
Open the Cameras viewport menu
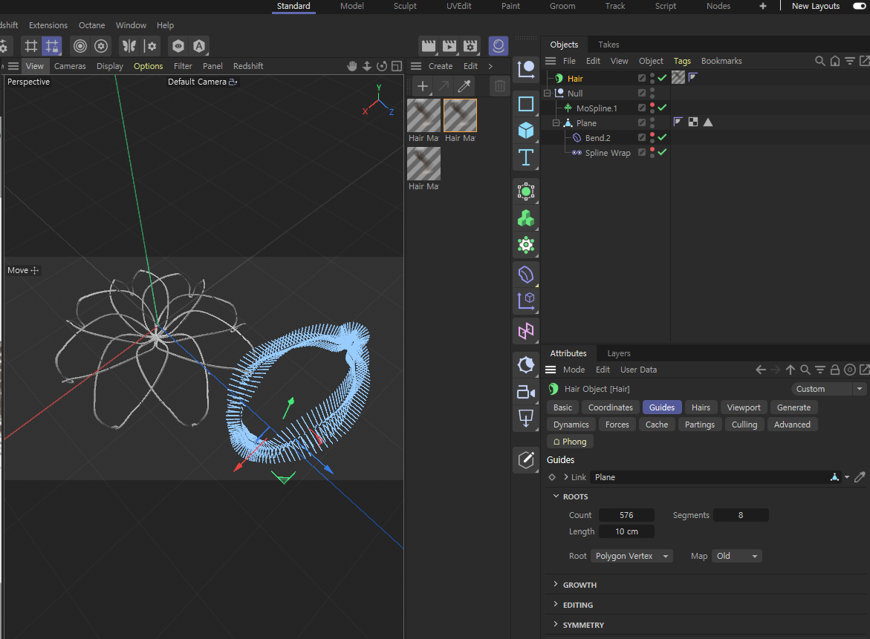click(x=70, y=66)
